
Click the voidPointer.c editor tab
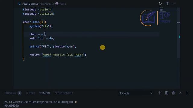point(30,4)
